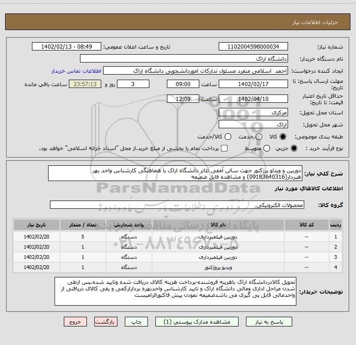
Task: Click ویدیو پروژکتور item in row 4
Action: click(218, 268)
